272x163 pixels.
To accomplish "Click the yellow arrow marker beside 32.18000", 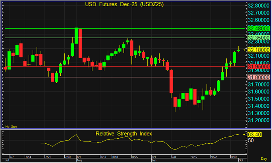I will point(244,50).
